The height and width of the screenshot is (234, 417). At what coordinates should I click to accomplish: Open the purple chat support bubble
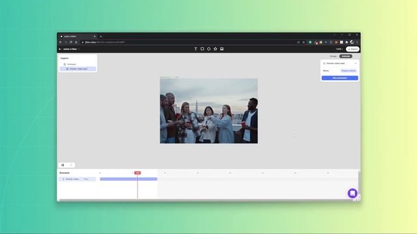(x=352, y=193)
